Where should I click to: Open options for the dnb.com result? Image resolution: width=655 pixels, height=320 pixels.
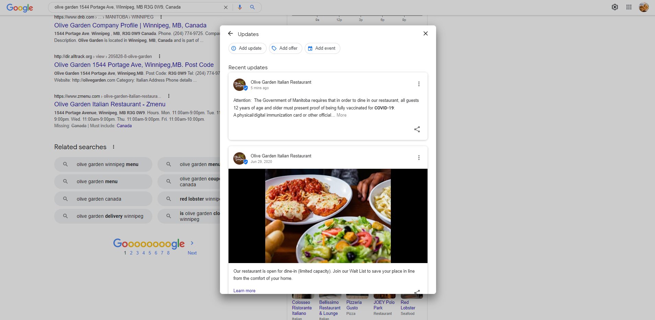click(161, 17)
